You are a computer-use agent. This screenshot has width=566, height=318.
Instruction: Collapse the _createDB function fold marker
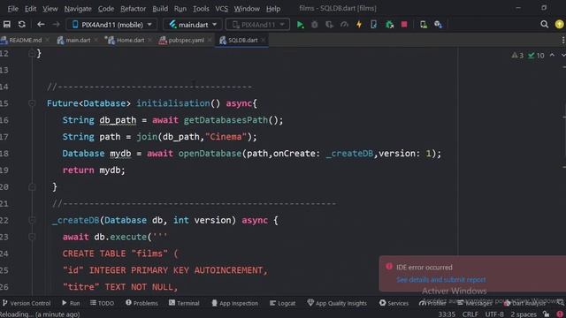(32, 220)
